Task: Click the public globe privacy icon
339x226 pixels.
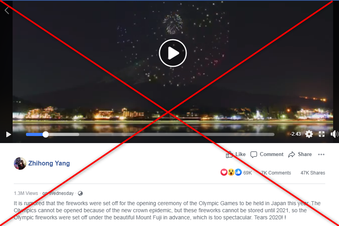Action: click(x=80, y=193)
